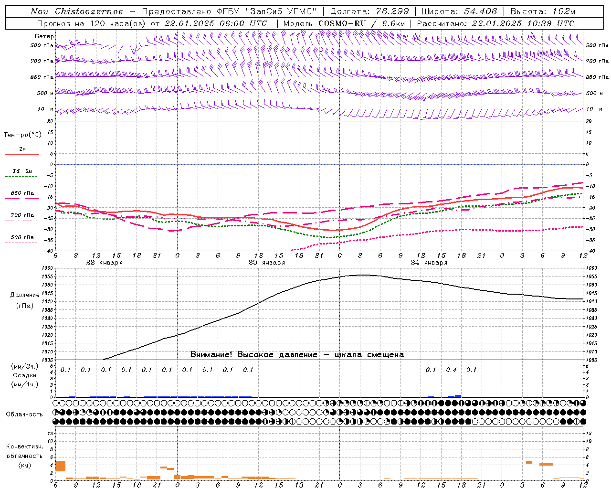Click the Ветер panel label

pos(44,36)
